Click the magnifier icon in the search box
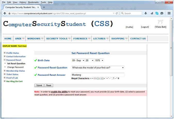 122,13
